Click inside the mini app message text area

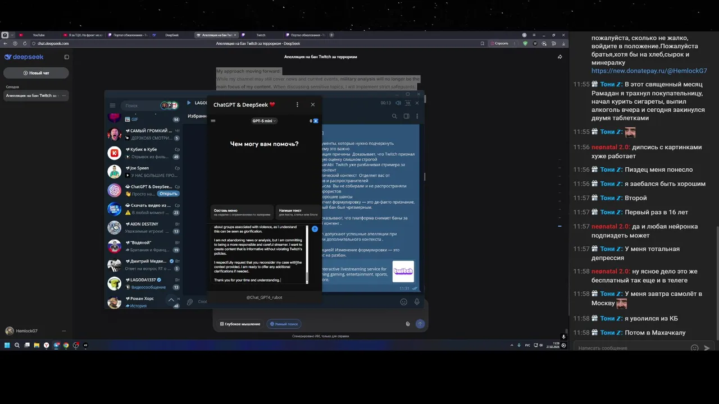coord(258,254)
